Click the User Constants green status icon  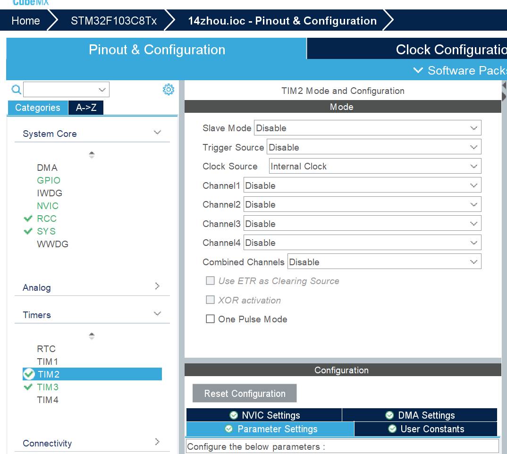pos(392,429)
